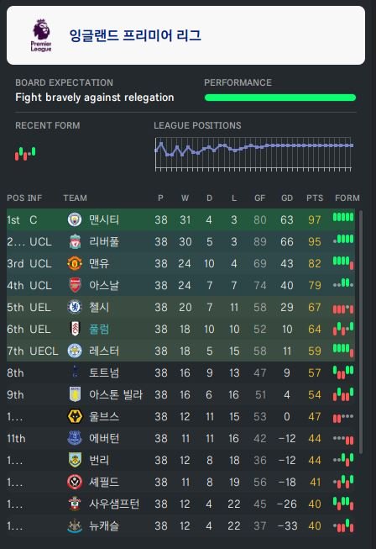The height and width of the screenshot is (549, 376).
Task: Click Manchester City club crest
Action: [75, 219]
